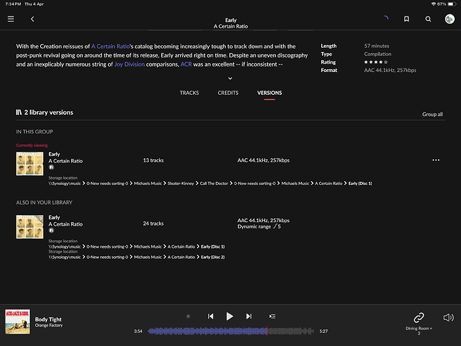Screen dimensions: 461x346
Task: Click Format value AAC 44.1kHz, 257kbps
Action: click(x=390, y=71)
